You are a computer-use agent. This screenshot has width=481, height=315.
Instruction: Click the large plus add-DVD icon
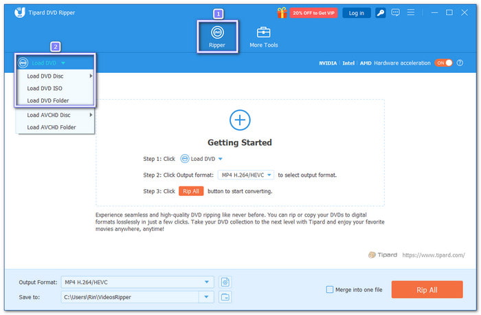coord(240,120)
